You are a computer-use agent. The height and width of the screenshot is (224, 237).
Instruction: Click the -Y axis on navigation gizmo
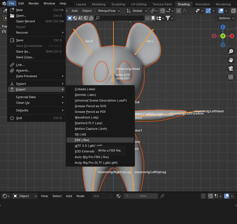223,36
